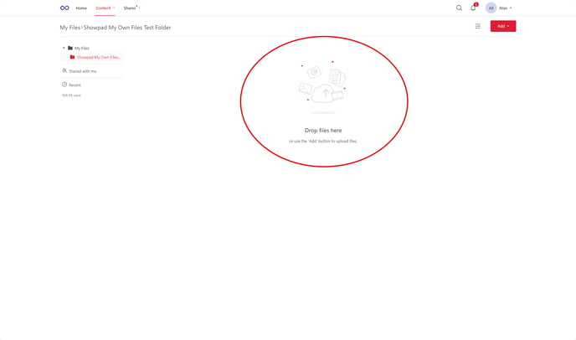Click the Recent clock icon
Viewport: 576px width, 340px height.
(64, 85)
